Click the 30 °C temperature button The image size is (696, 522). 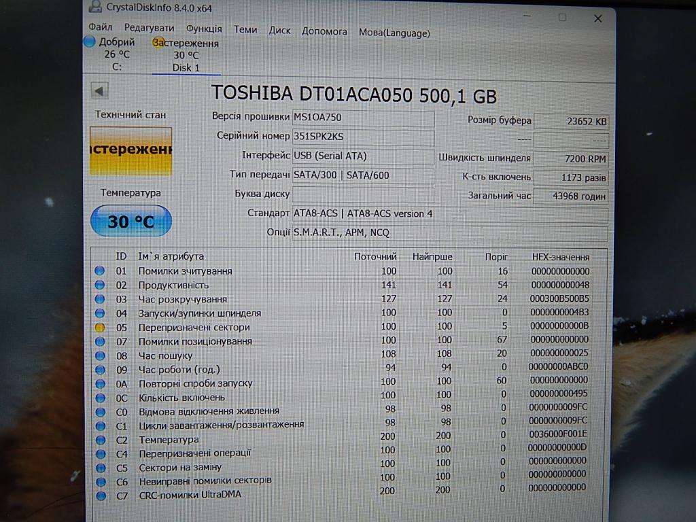[x=130, y=221]
